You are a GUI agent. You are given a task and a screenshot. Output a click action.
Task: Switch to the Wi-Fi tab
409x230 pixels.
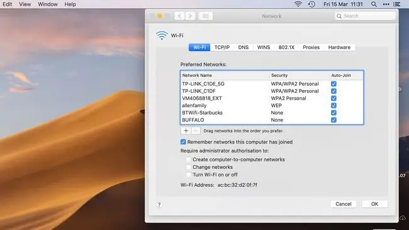point(199,47)
